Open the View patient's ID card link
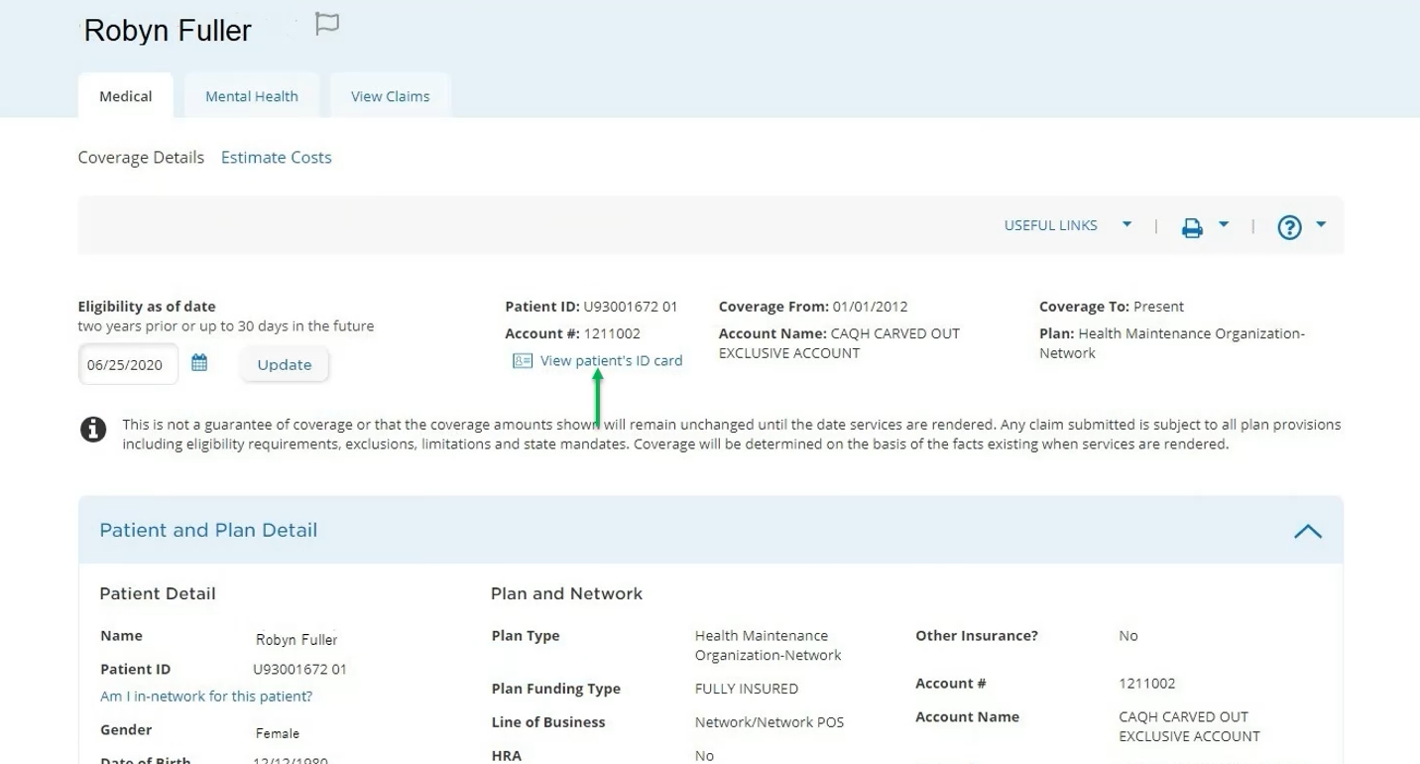The height and width of the screenshot is (764, 1420). [x=611, y=361]
